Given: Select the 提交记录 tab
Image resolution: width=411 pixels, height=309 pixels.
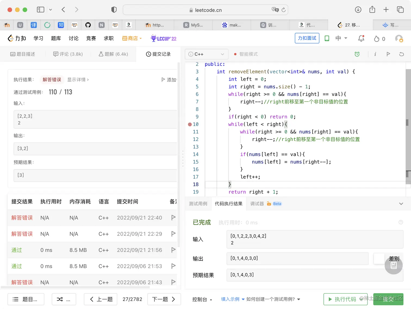Looking at the screenshot, I should pyautogui.click(x=158, y=54).
